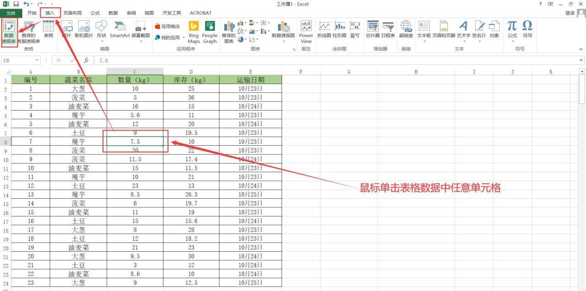The width and height of the screenshot is (586, 291).
Task: Open the Help question mark button
Action: (541, 4)
